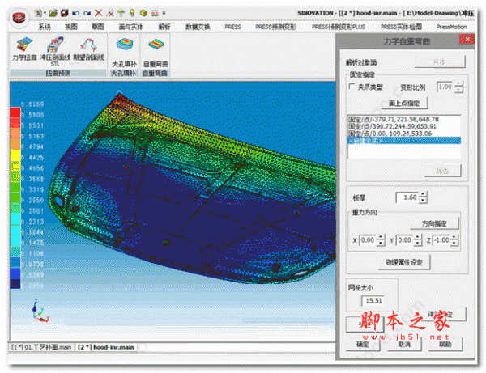Click the red delete X toolbar icon
The width and height of the screenshot is (486, 373).
pos(98,14)
